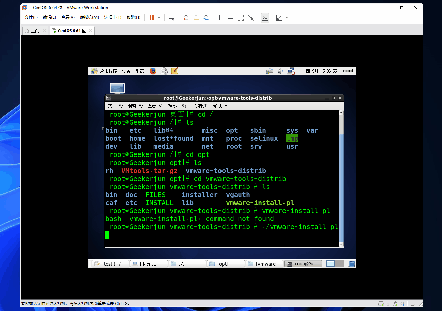Screen dimensions: 442x311
Task: Click the Unity mode toolbar icon
Action: click(251, 18)
